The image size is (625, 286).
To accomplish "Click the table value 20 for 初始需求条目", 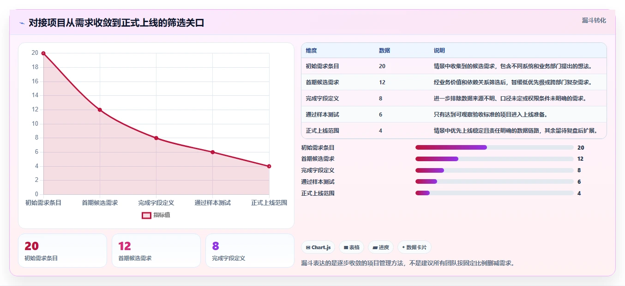I will 382,66.
